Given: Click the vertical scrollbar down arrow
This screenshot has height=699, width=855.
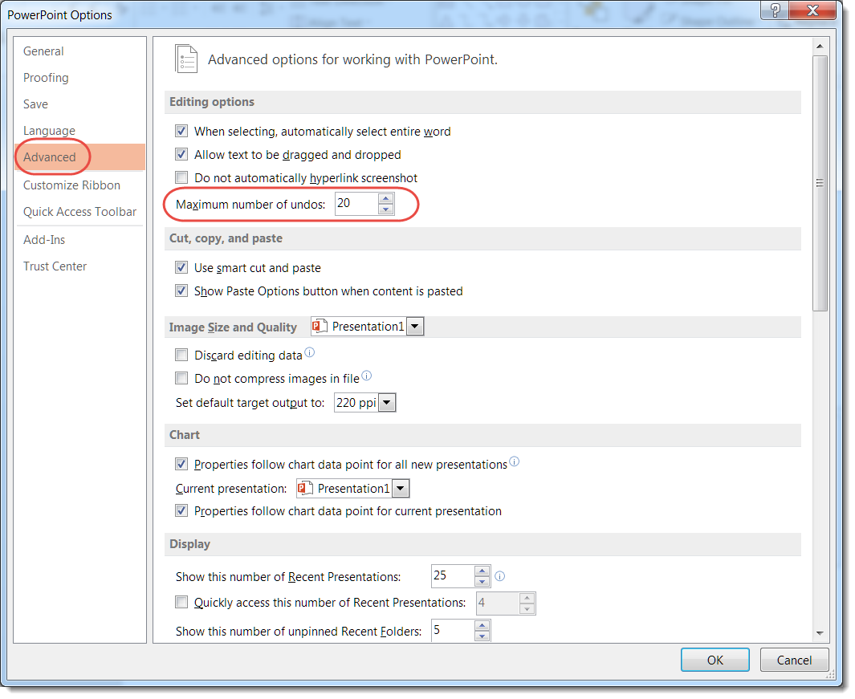Looking at the screenshot, I should 820,632.
